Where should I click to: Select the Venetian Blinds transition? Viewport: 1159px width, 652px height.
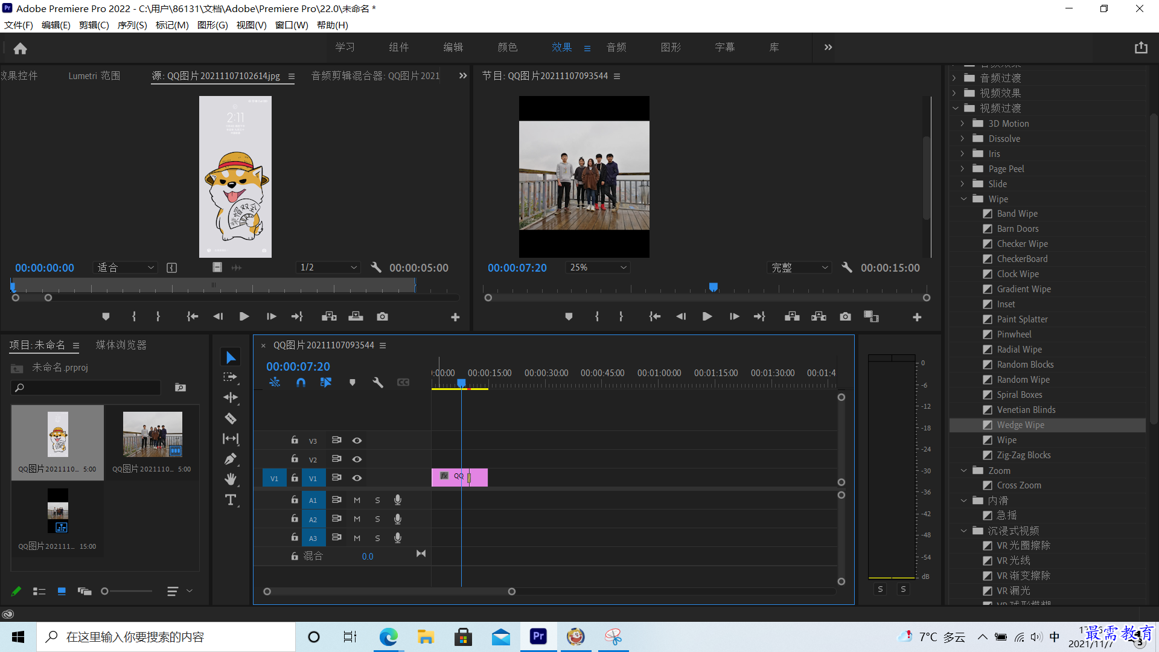[1026, 410]
